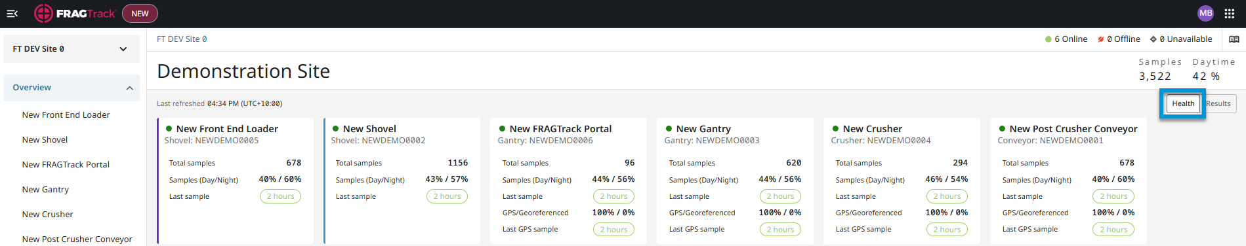This screenshot has width=1246, height=246.
Task: Collapse the Overview section
Action: [71, 88]
